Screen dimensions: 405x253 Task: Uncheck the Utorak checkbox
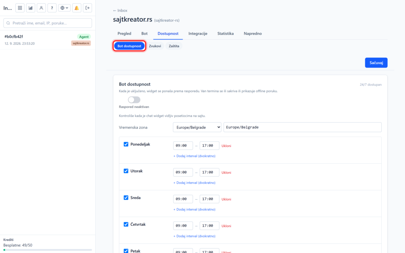point(126,171)
